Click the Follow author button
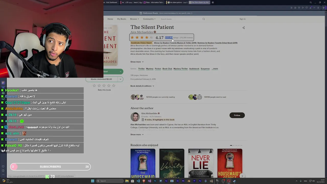The image size is (327, 184). click(237, 115)
